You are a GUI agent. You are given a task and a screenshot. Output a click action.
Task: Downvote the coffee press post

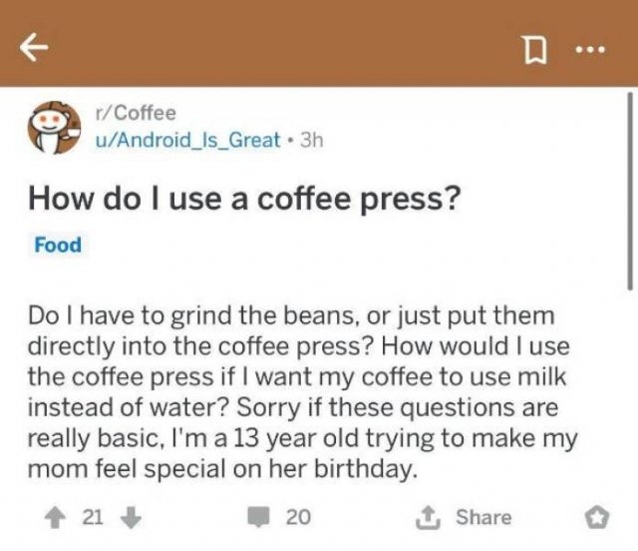132,518
